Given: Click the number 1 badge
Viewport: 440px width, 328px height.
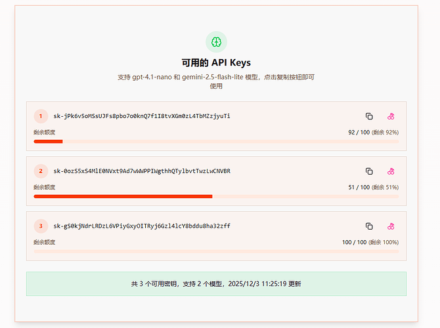Looking at the screenshot, I should [41, 116].
